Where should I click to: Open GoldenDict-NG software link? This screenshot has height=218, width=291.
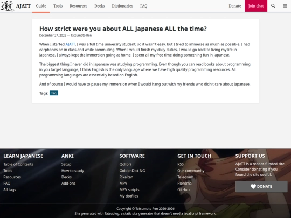(x=132, y=171)
